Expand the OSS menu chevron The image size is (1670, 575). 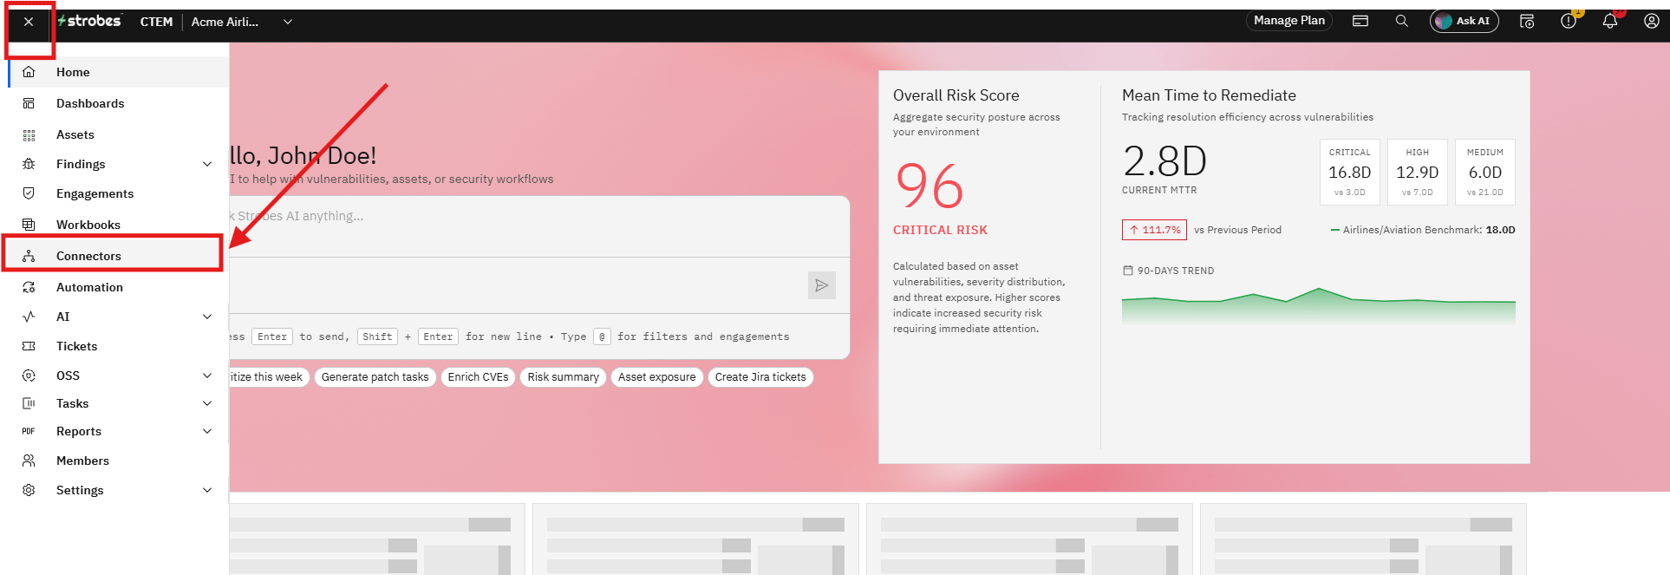(x=207, y=376)
